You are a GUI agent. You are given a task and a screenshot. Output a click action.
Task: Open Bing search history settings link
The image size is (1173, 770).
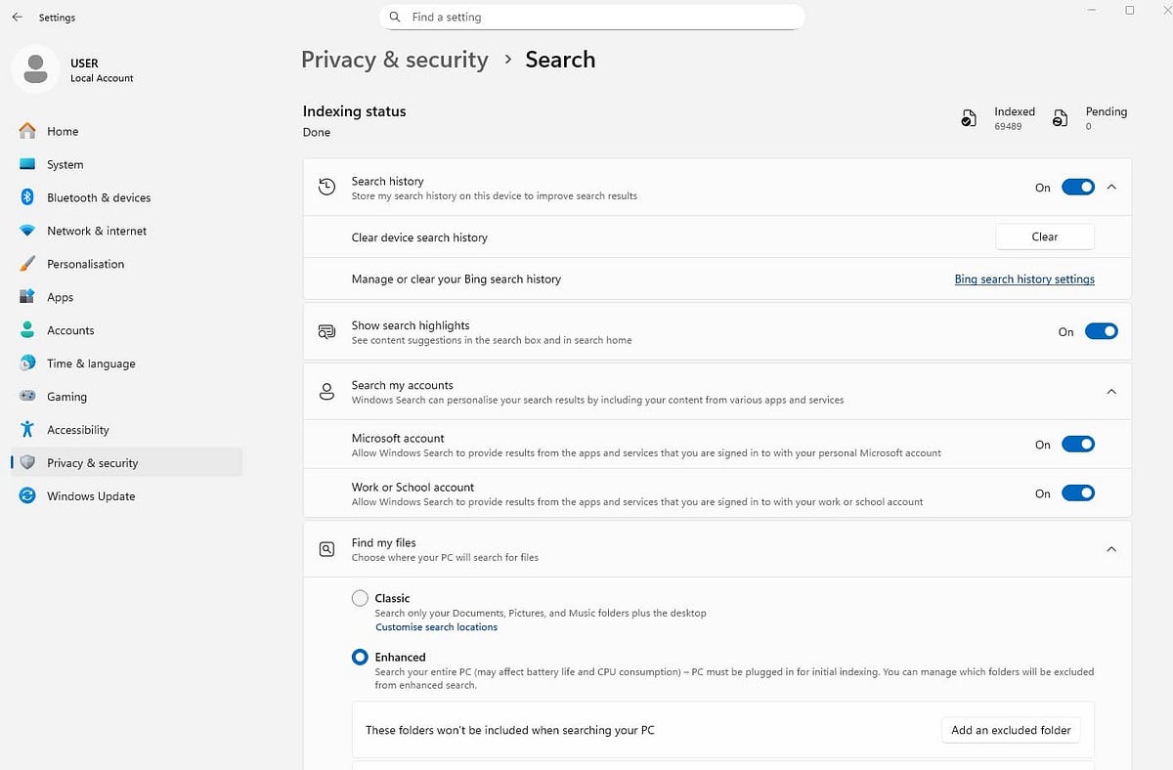click(1024, 279)
